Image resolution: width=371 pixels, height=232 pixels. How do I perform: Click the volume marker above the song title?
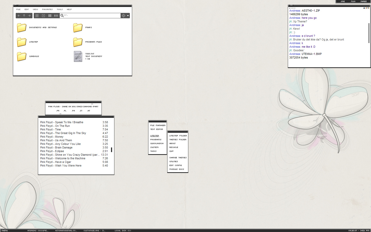pyautogui.click(x=92, y=104)
